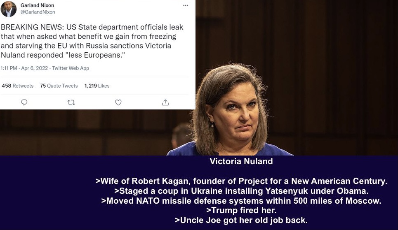Click the 'Uncle Joe got her old job back' line
Viewport: 398px width, 230px height.
pos(241,220)
